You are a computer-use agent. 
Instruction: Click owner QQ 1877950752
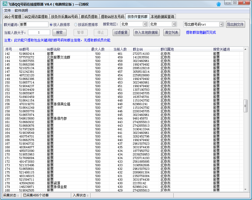tap(141, 151)
